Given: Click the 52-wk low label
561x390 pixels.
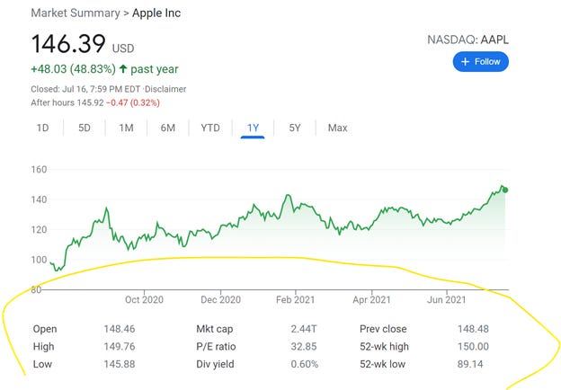Looking at the screenshot, I should tap(382, 364).
